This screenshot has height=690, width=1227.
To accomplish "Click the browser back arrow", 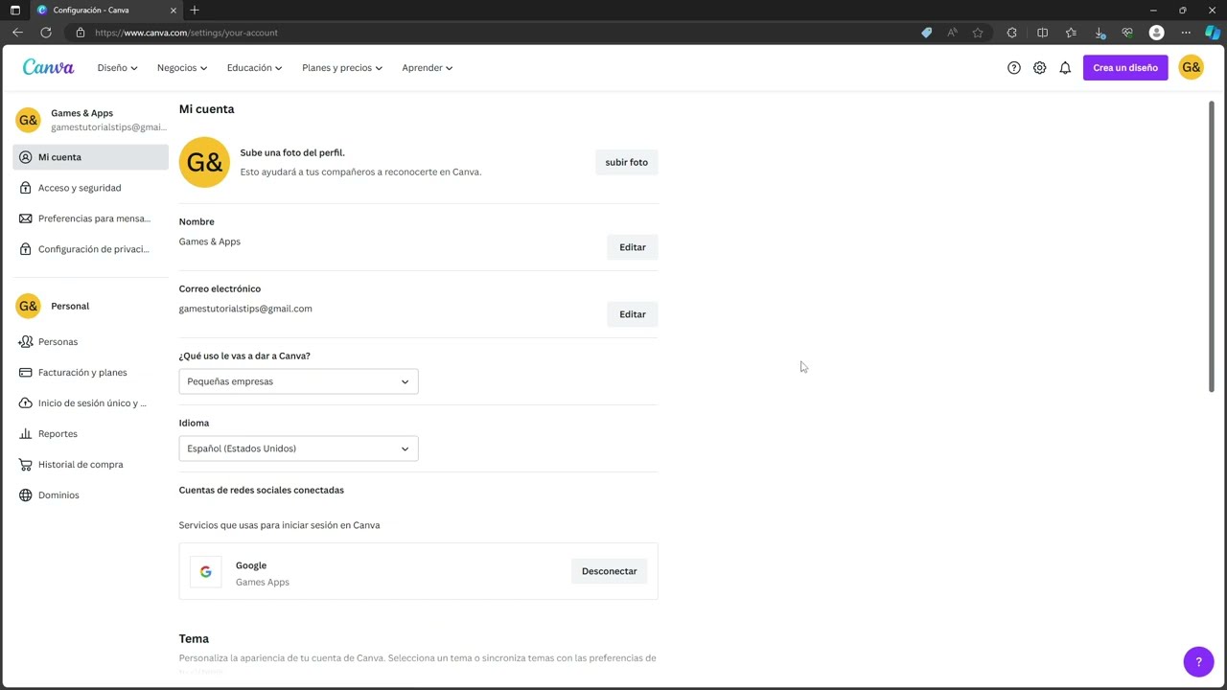I will click(x=17, y=33).
